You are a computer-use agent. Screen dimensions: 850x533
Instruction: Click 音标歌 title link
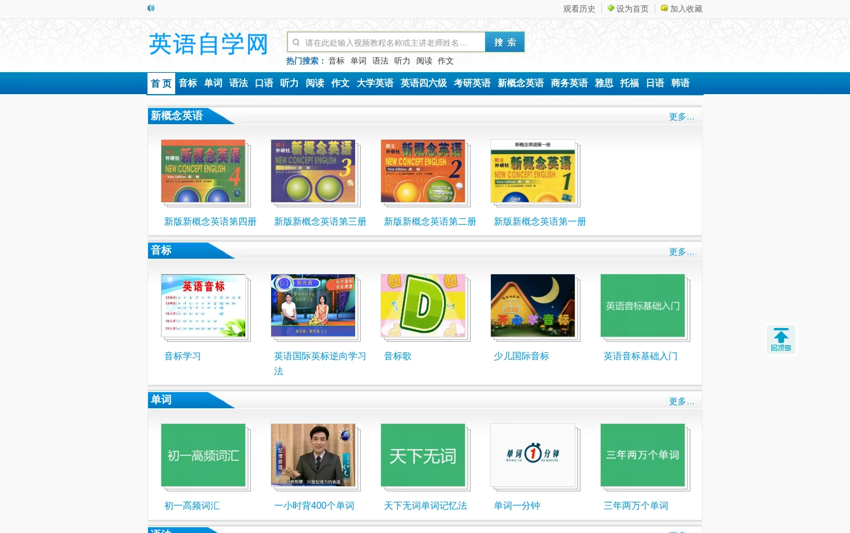pos(398,356)
